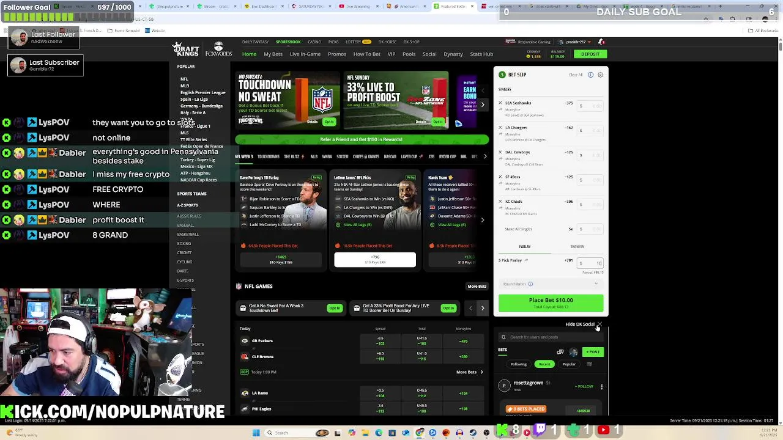Opt in to No Sweat Touchdown bet offer
The image size is (783, 440).
(335, 308)
